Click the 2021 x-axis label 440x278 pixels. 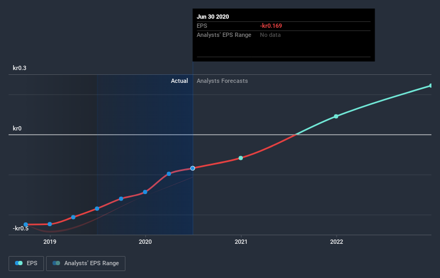pyautogui.click(x=241, y=242)
